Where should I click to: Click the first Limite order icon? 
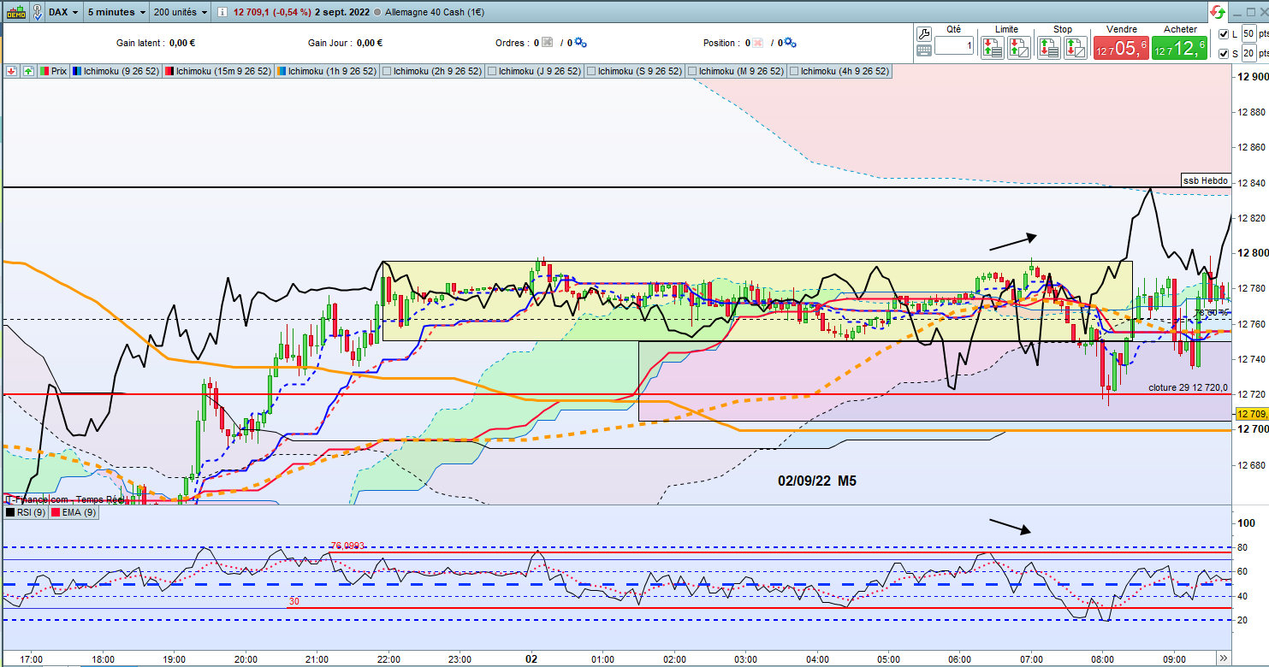point(993,48)
